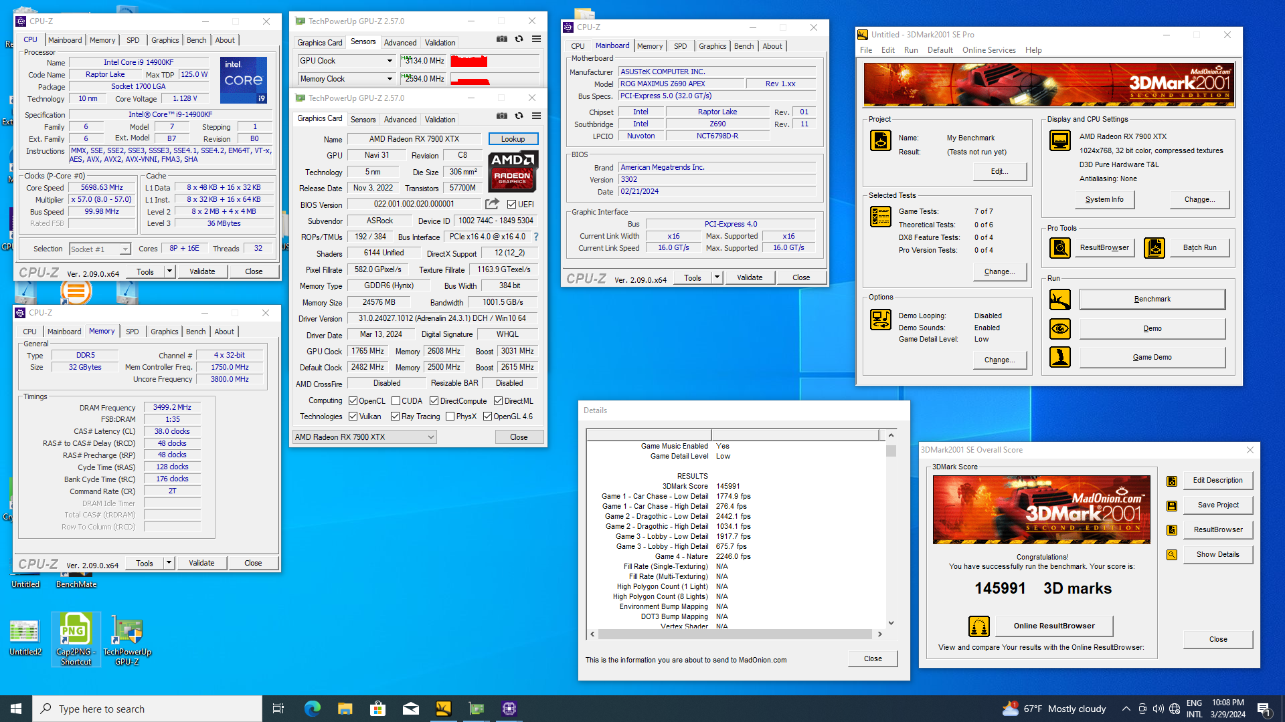Click Save Project button in score dialog
Image resolution: width=1285 pixels, height=722 pixels.
tap(1218, 505)
